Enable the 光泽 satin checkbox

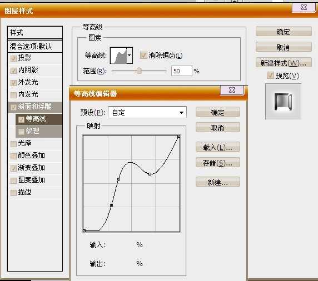[13, 144]
